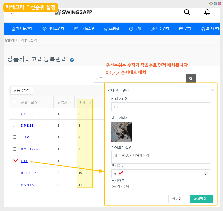Uncheck the ETC category checkbox
The height and width of the screenshot is (211, 223).
(15, 161)
